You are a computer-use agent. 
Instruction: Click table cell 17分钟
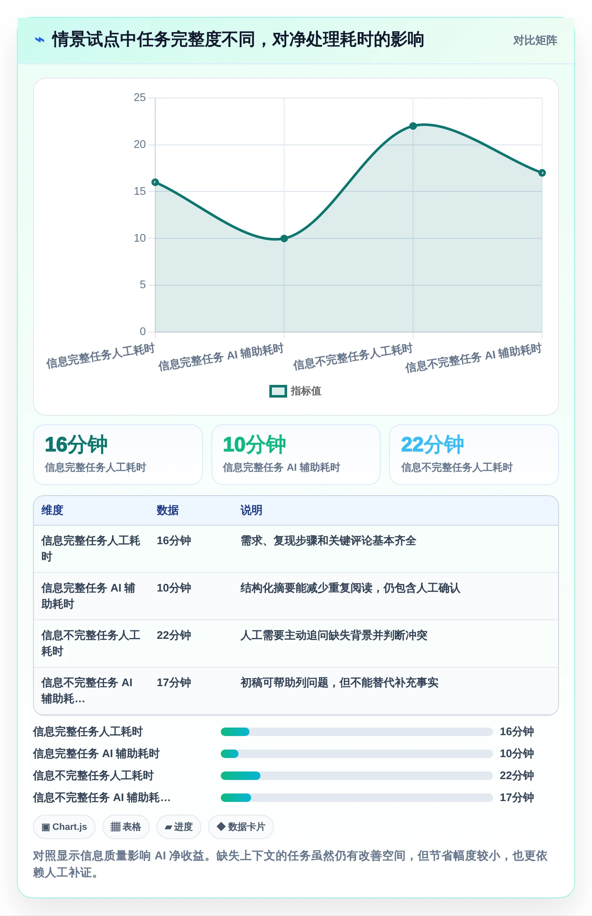174,683
